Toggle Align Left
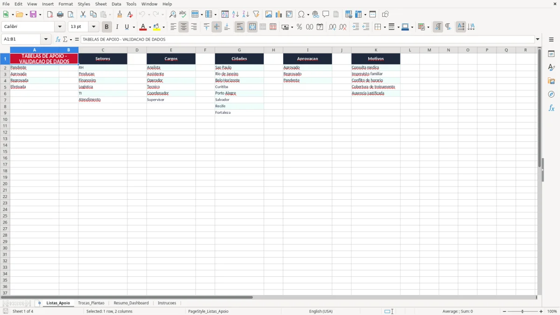 click(x=173, y=27)
